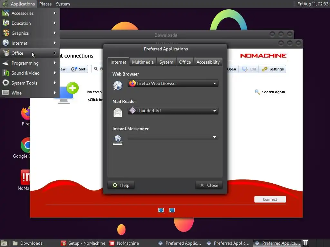Open the Wine submenu
Image resolution: width=330 pixels, height=247 pixels.
pos(30,93)
